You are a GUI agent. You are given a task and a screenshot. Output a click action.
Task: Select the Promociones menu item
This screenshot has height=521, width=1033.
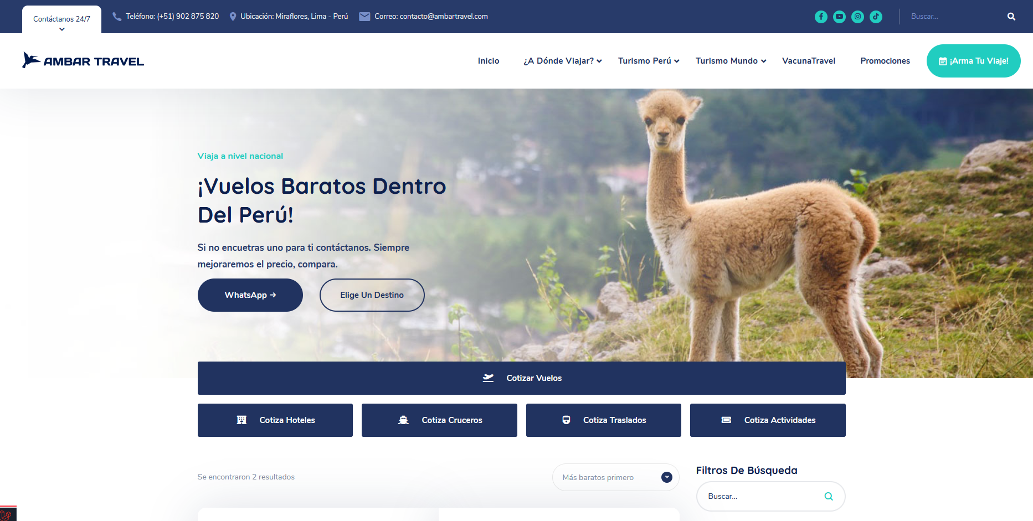[885, 61]
